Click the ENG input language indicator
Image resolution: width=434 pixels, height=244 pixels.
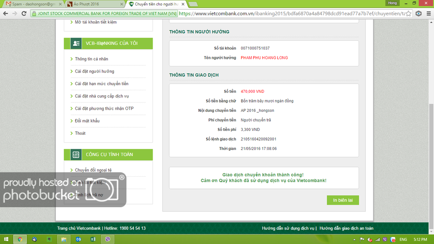(x=403, y=240)
